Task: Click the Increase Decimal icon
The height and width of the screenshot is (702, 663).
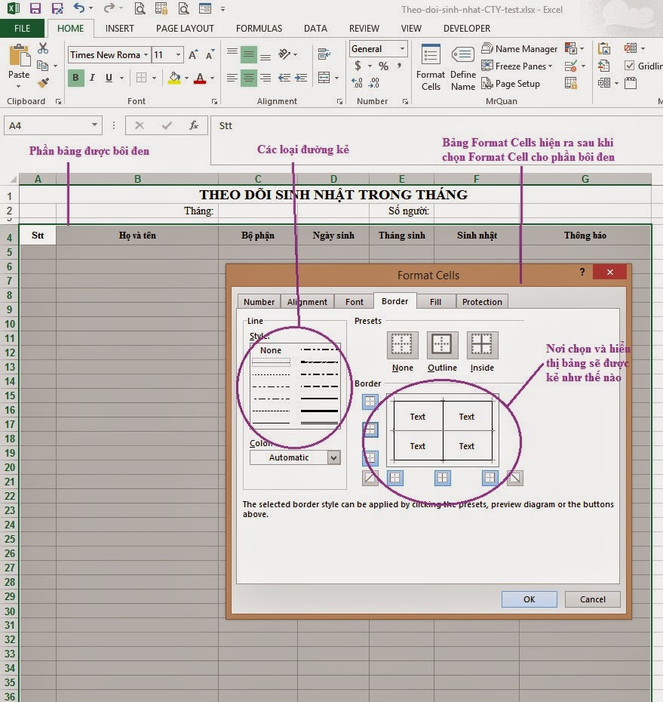Action: click(357, 83)
